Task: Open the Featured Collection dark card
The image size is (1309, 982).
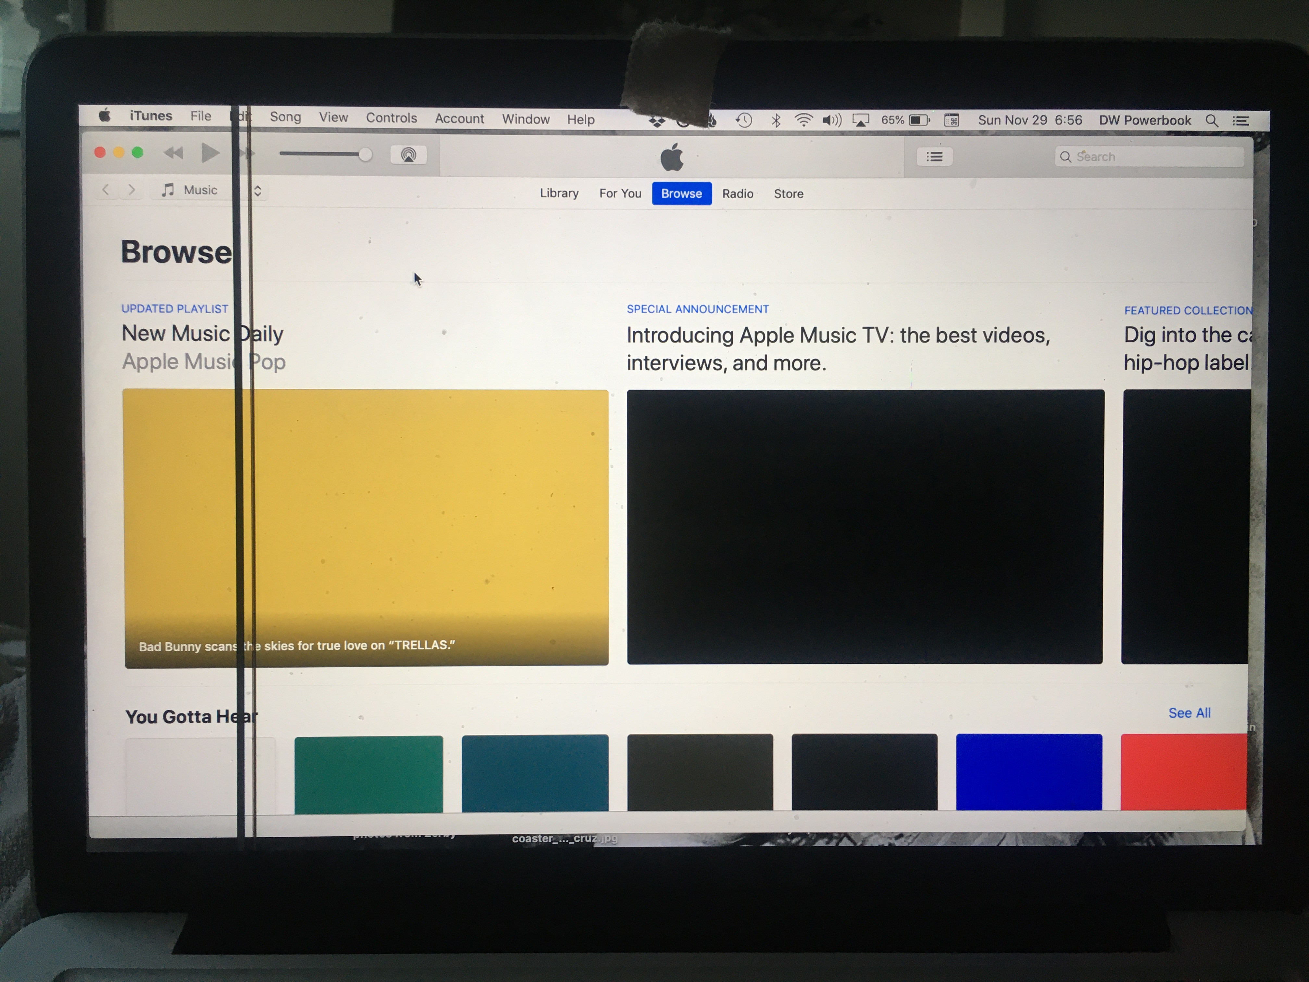Action: 1186,527
